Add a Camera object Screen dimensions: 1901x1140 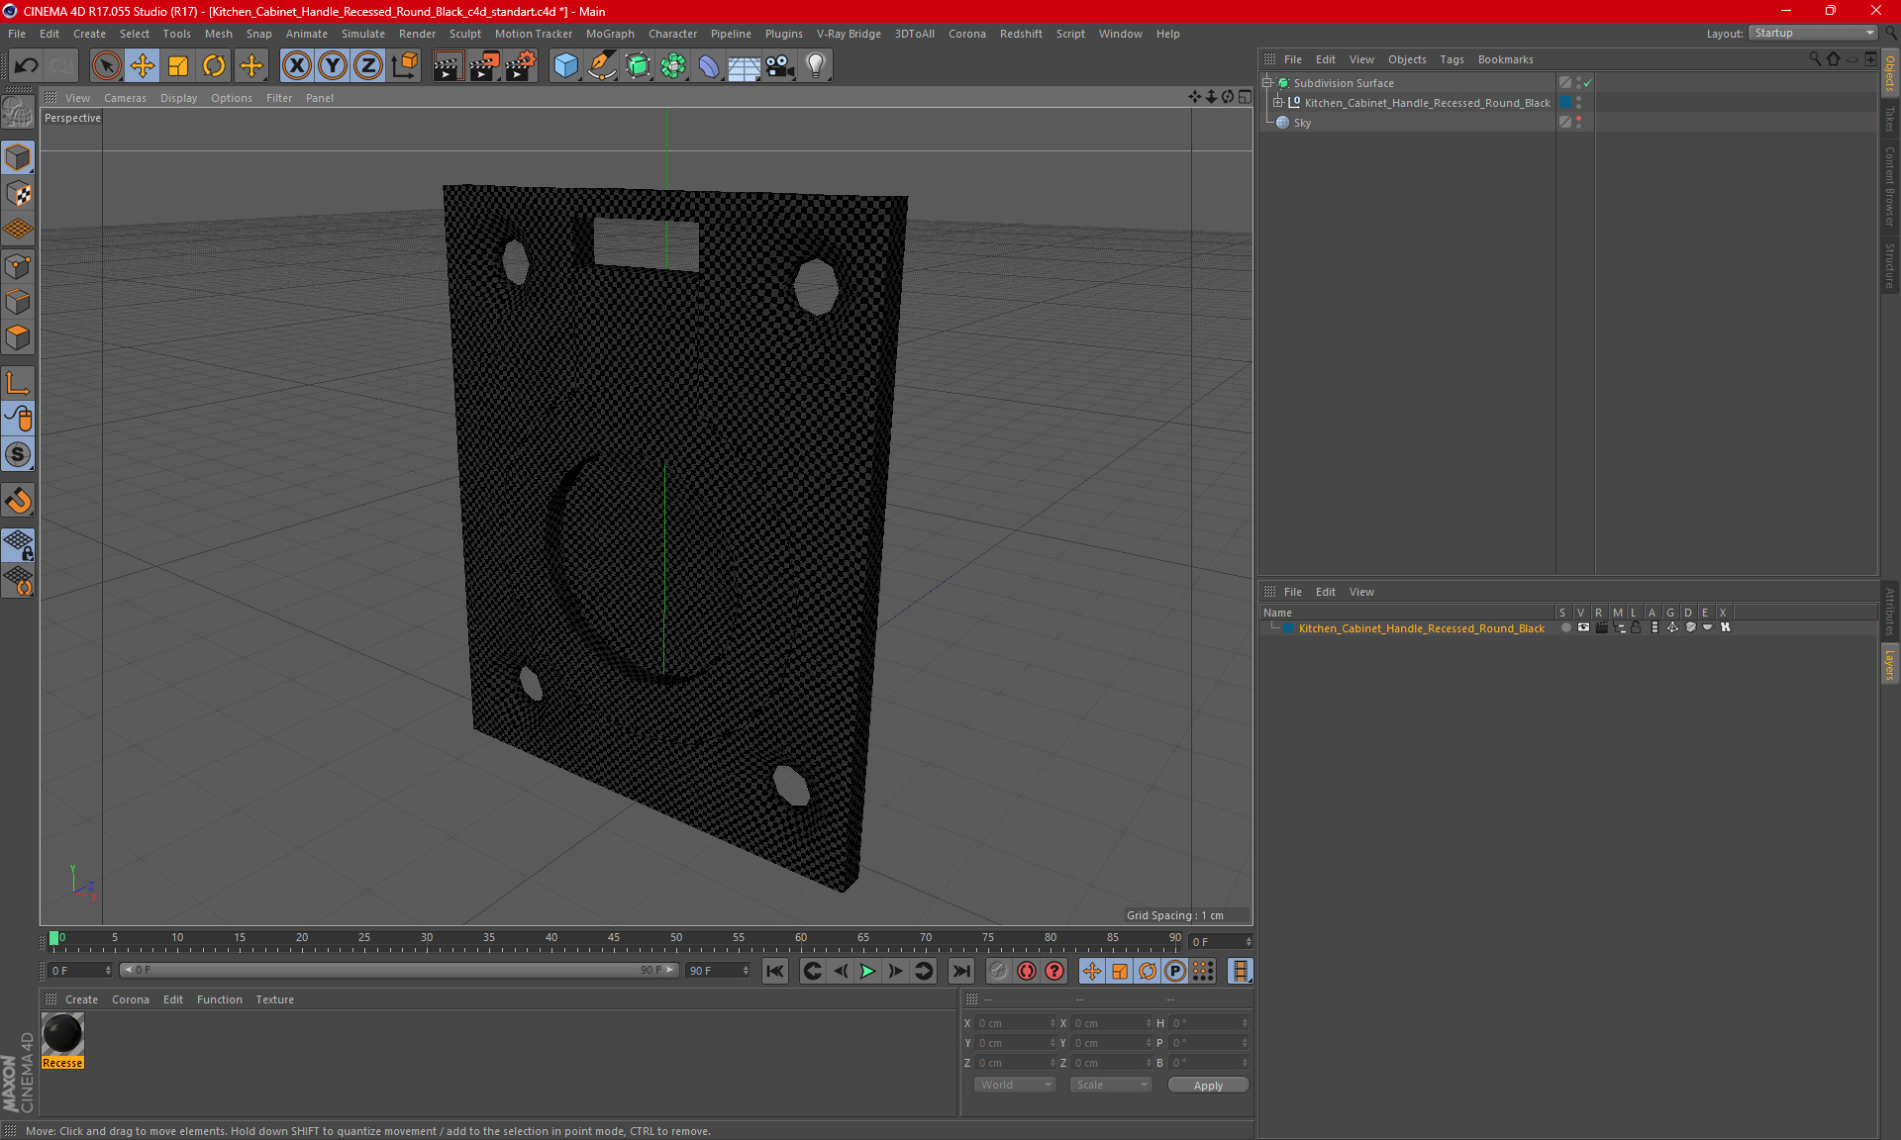[x=780, y=65]
